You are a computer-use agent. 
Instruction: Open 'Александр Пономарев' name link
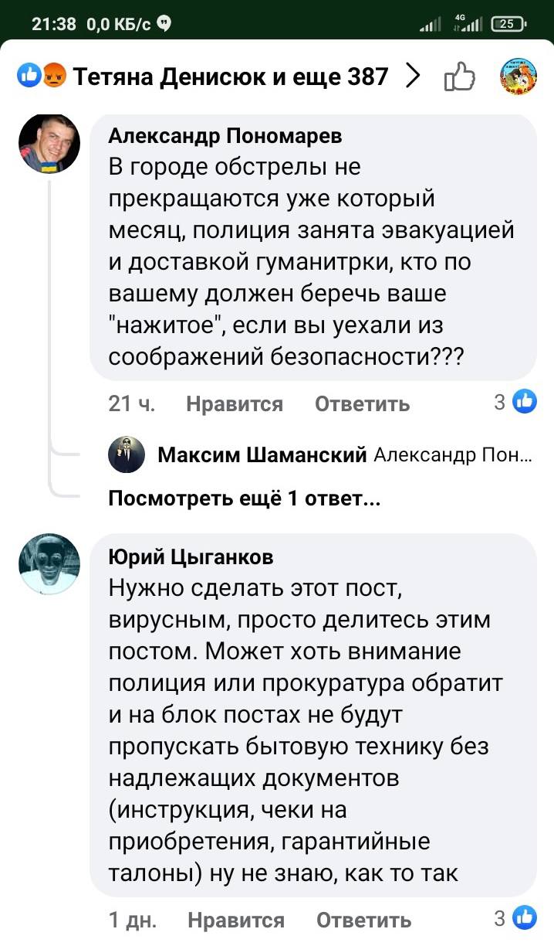tap(225, 137)
